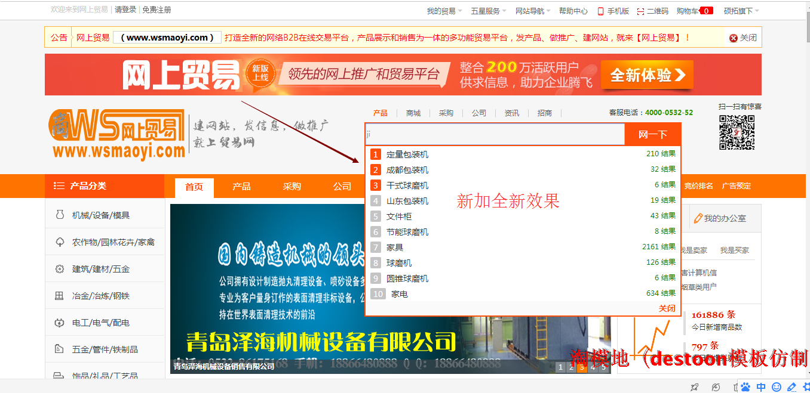Select the 建筑/建材/五金 gear icon
This screenshot has height=393, width=810.
(x=59, y=268)
